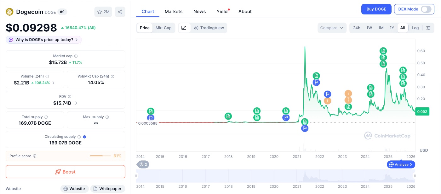
Task: Click Market cap info icon
Action: coord(76,56)
